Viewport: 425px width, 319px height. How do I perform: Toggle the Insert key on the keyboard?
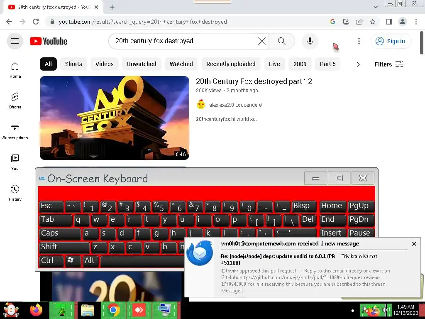click(x=333, y=233)
